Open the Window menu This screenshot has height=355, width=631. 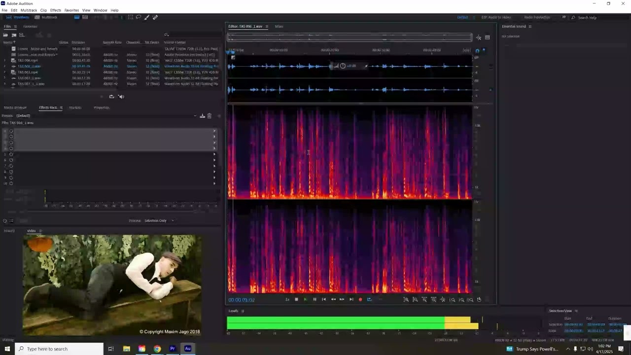pos(100,10)
